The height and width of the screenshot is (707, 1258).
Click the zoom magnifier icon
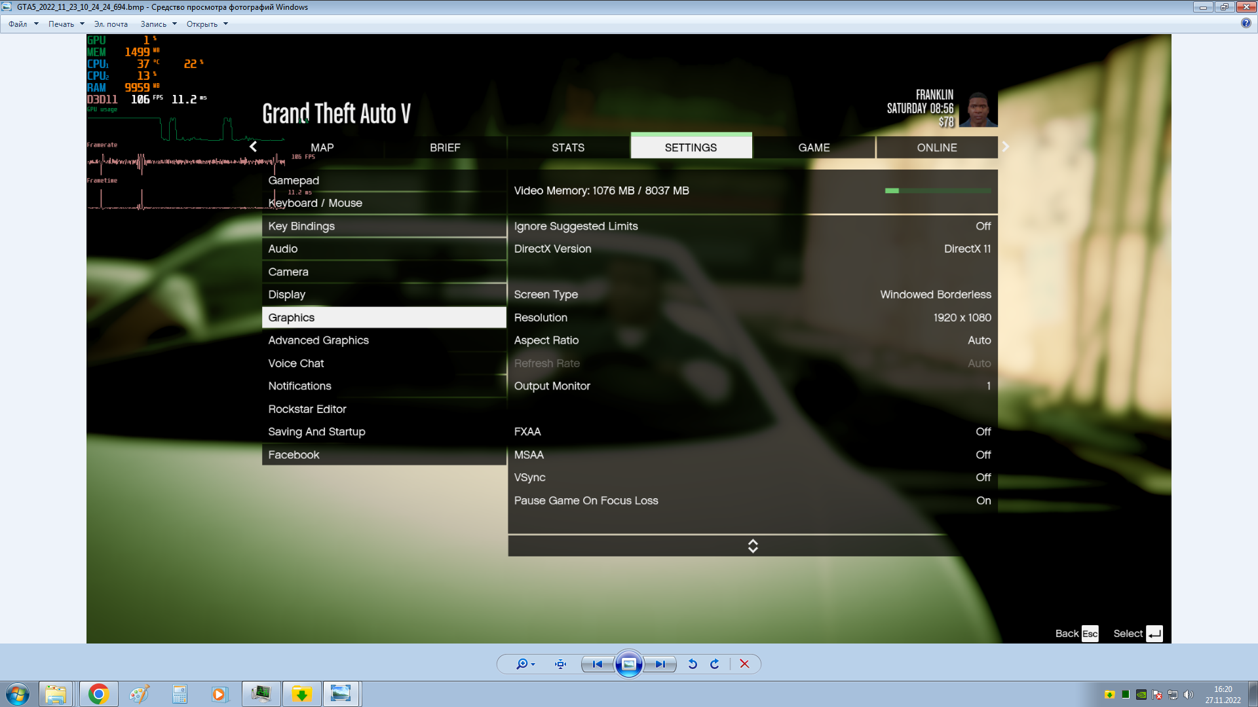pyautogui.click(x=522, y=664)
